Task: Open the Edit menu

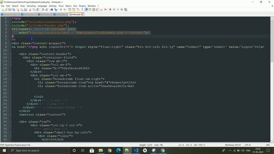Action: [8, 6]
